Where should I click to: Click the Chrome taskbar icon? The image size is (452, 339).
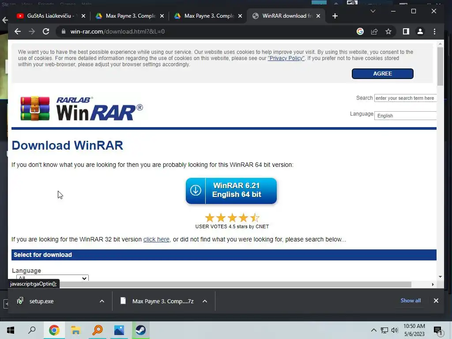point(54,330)
